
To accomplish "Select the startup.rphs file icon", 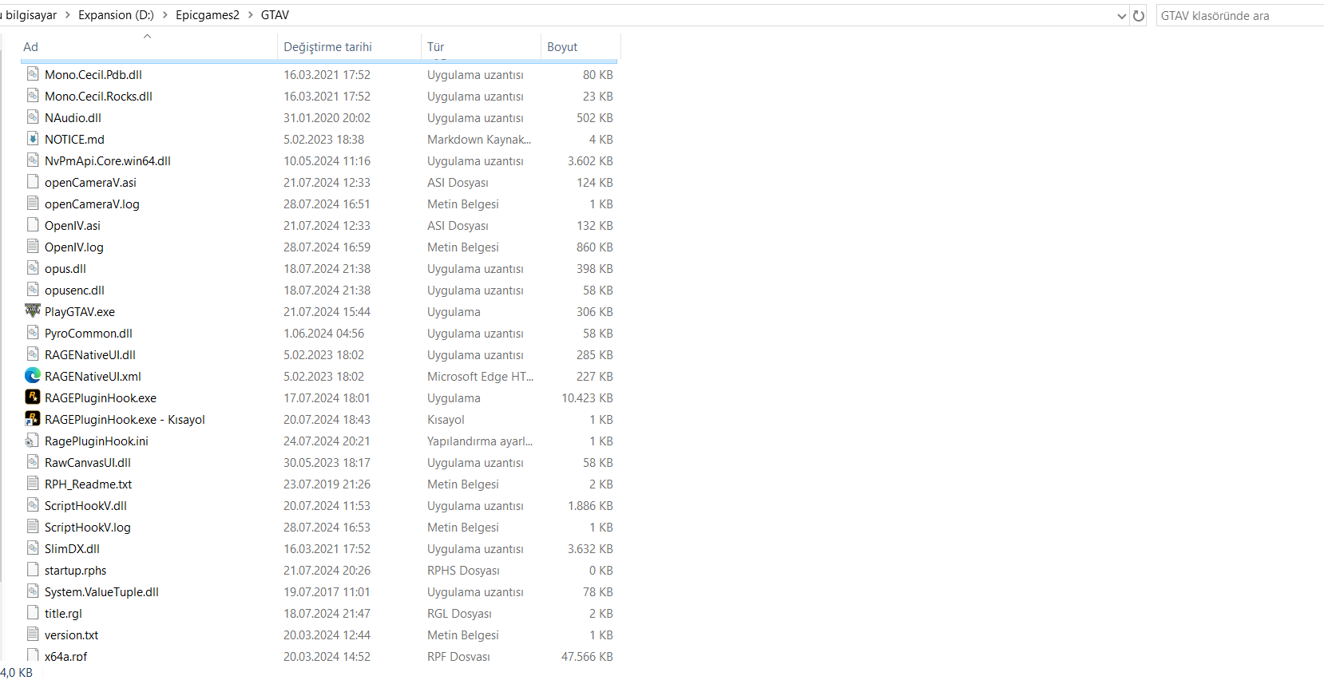I will pyautogui.click(x=33, y=570).
